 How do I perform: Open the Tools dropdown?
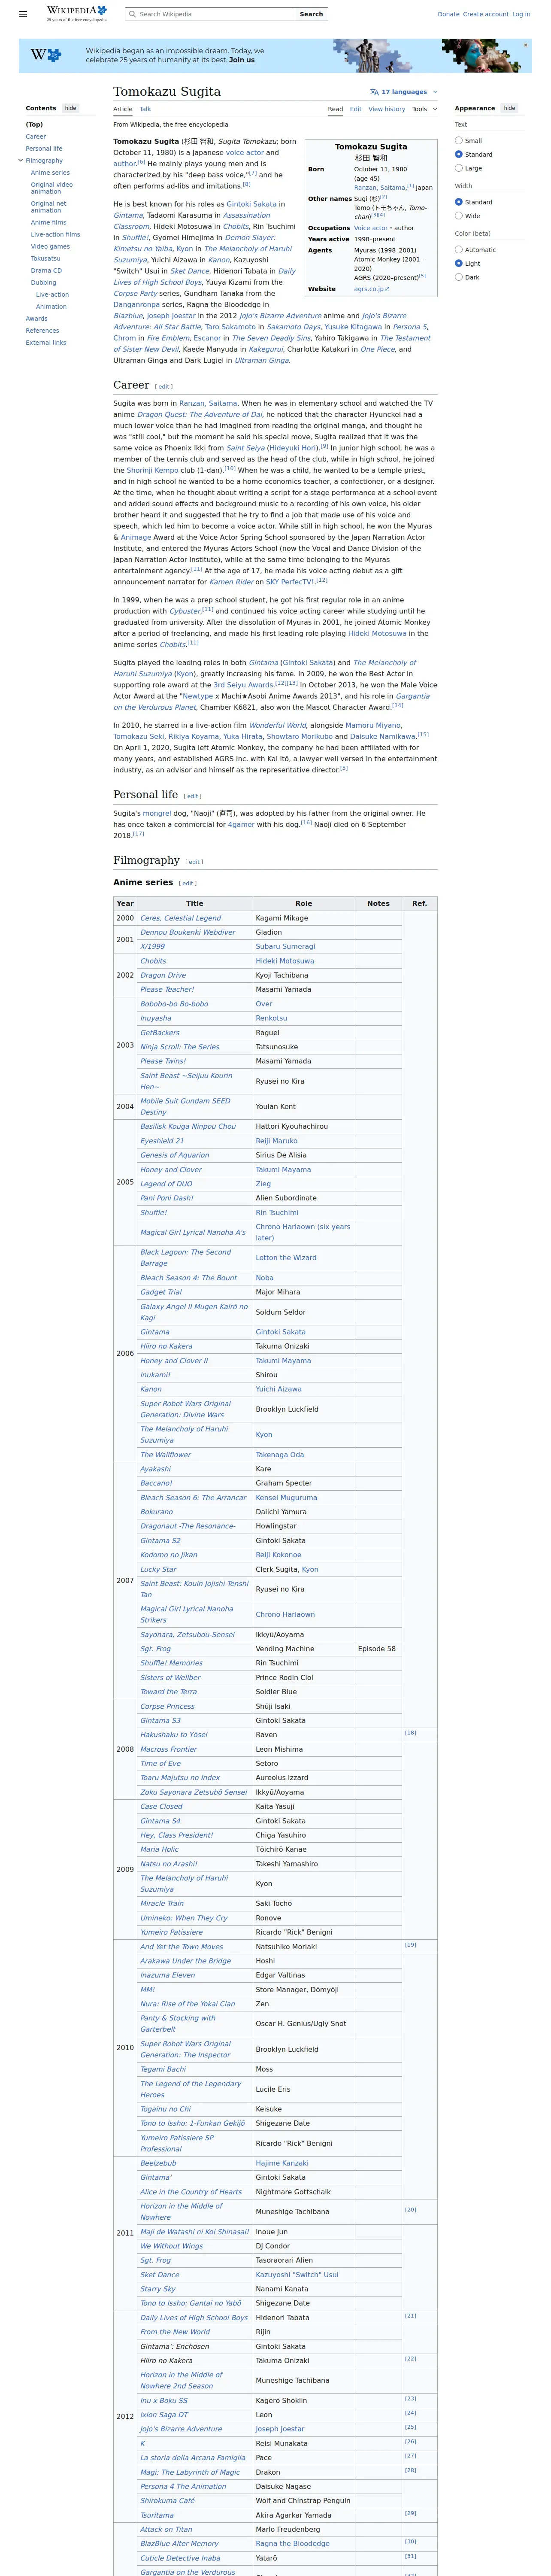(x=424, y=109)
